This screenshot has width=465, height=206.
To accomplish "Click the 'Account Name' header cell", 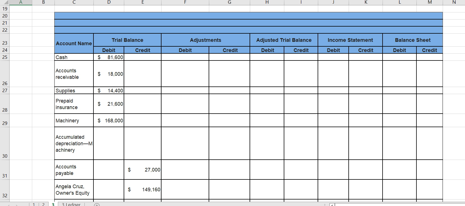I will click(x=74, y=44).
